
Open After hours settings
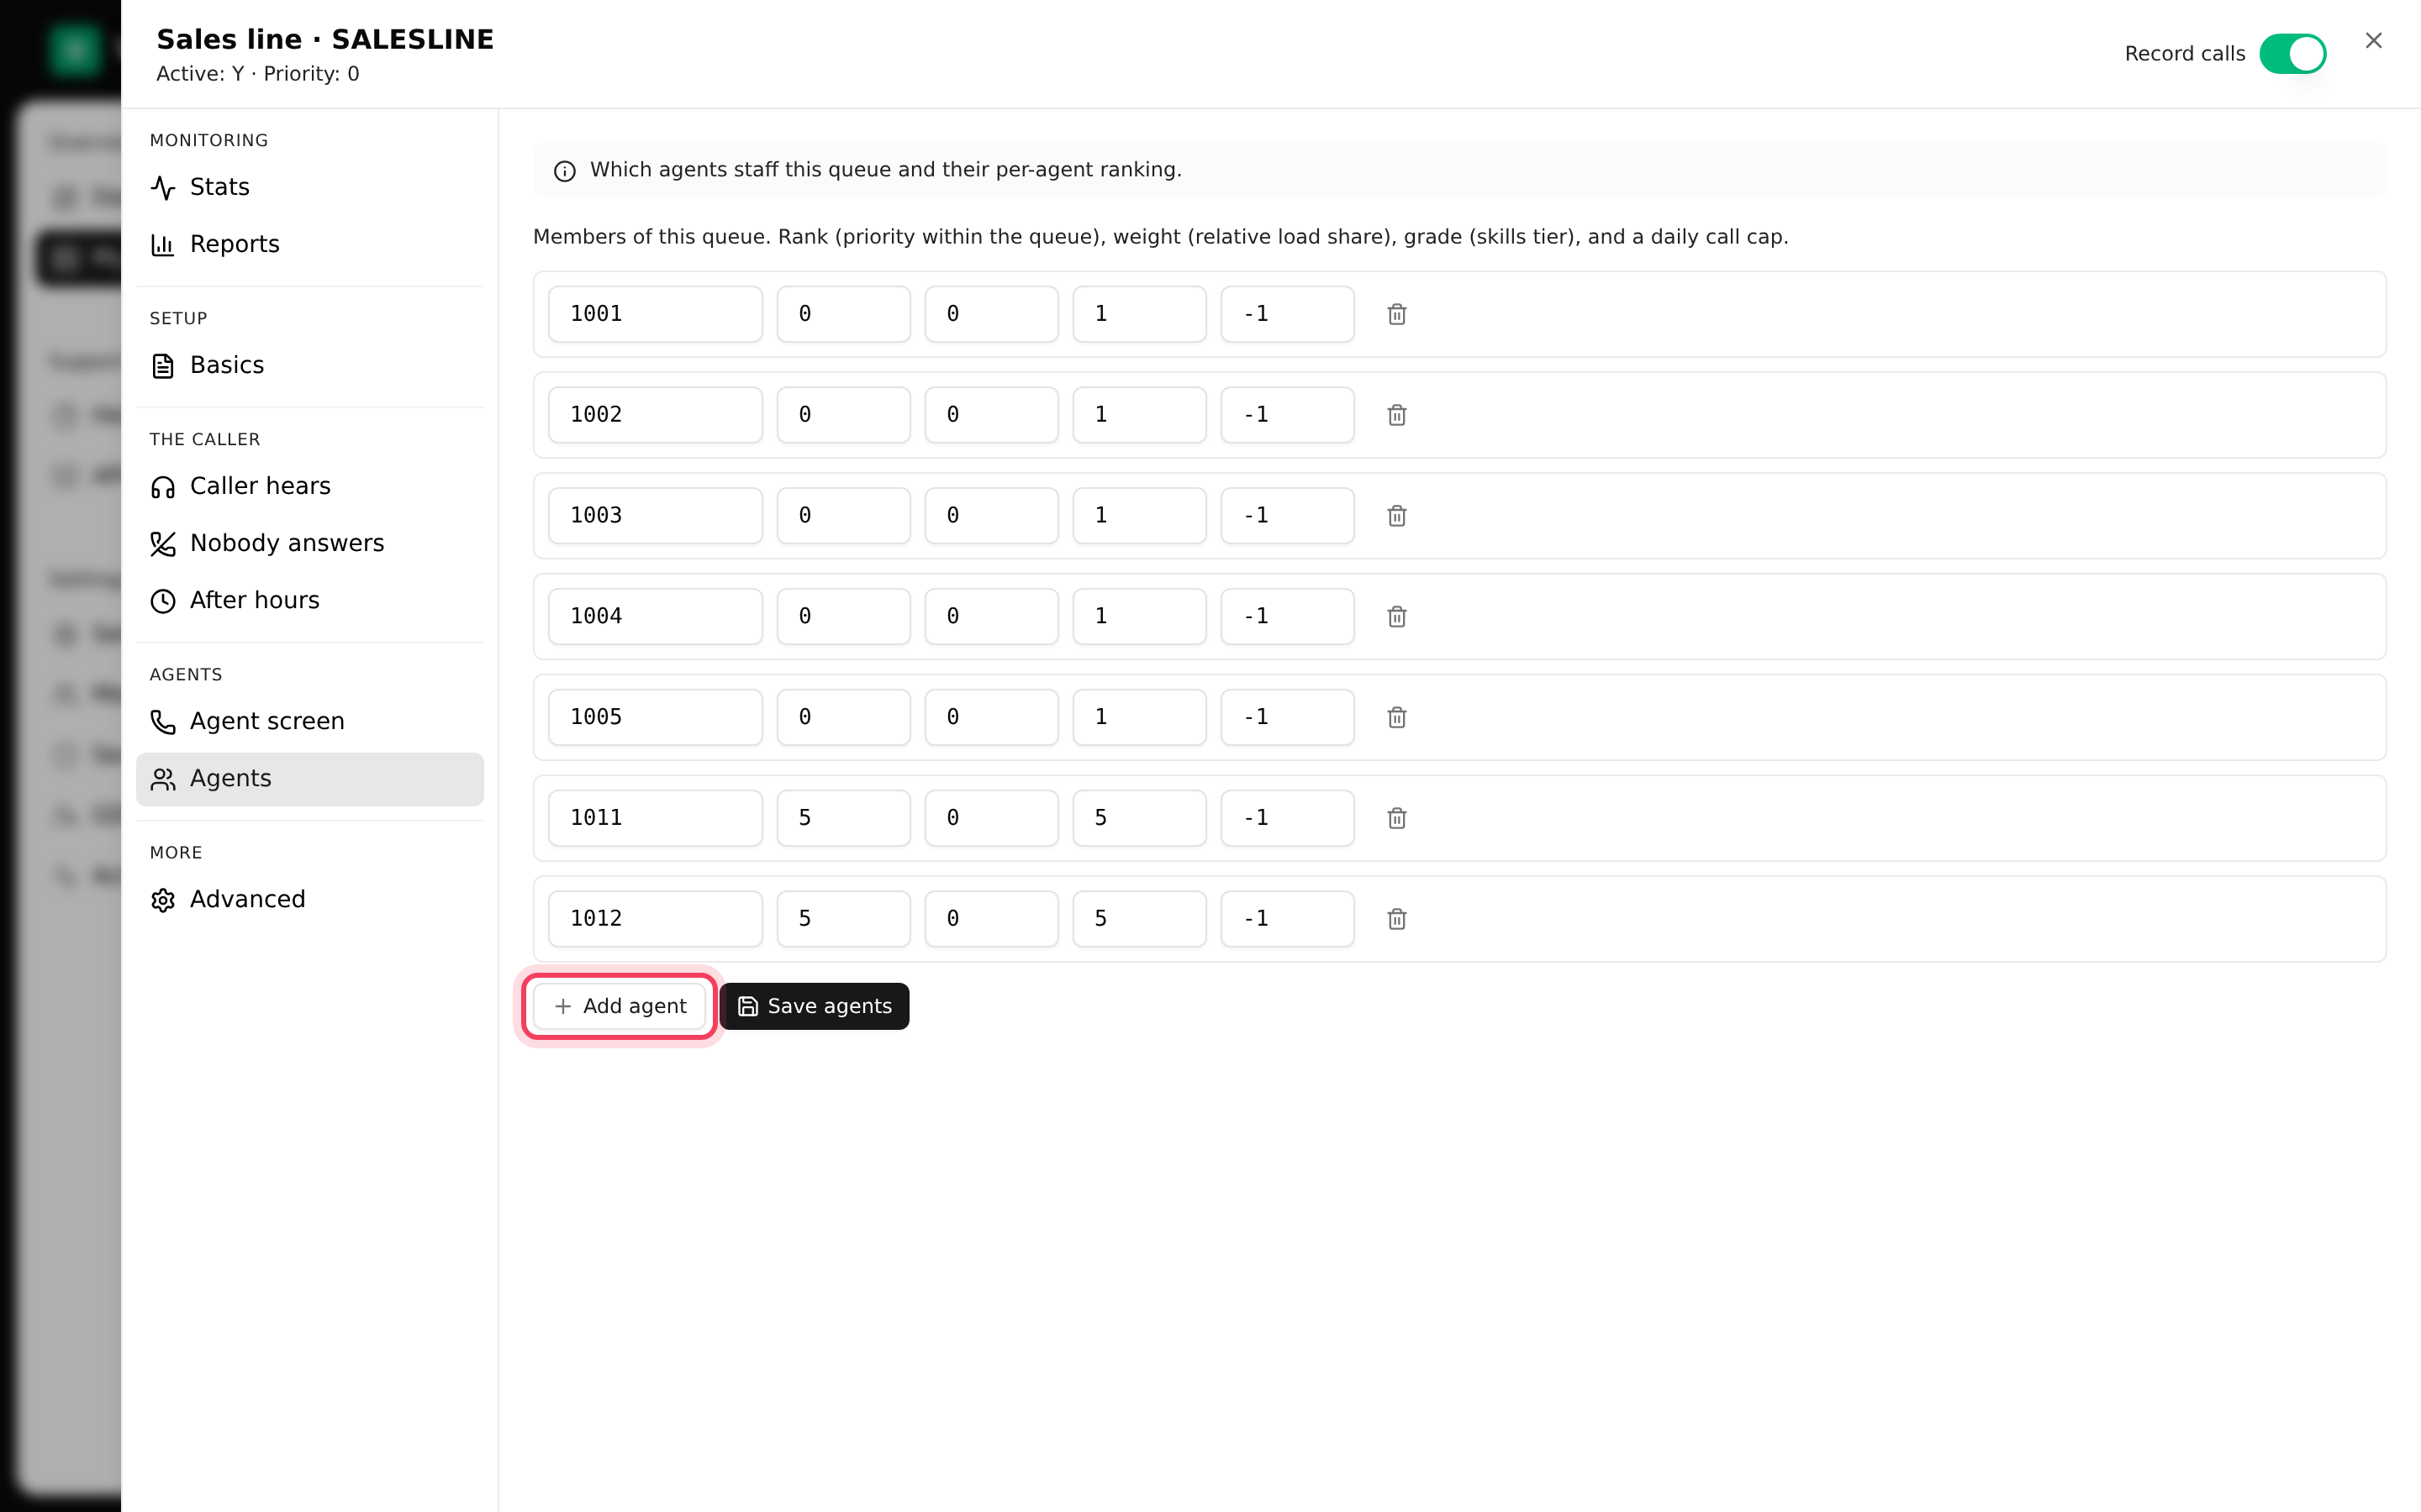[309, 600]
